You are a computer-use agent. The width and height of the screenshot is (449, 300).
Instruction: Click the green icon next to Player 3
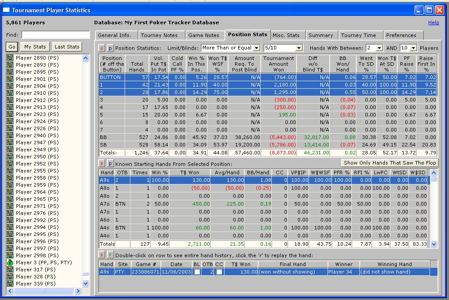10,262
